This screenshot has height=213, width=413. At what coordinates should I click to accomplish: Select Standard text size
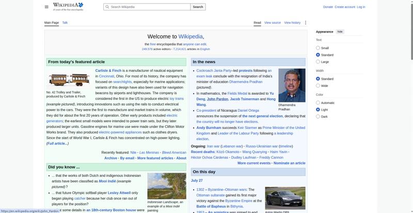click(318, 55)
